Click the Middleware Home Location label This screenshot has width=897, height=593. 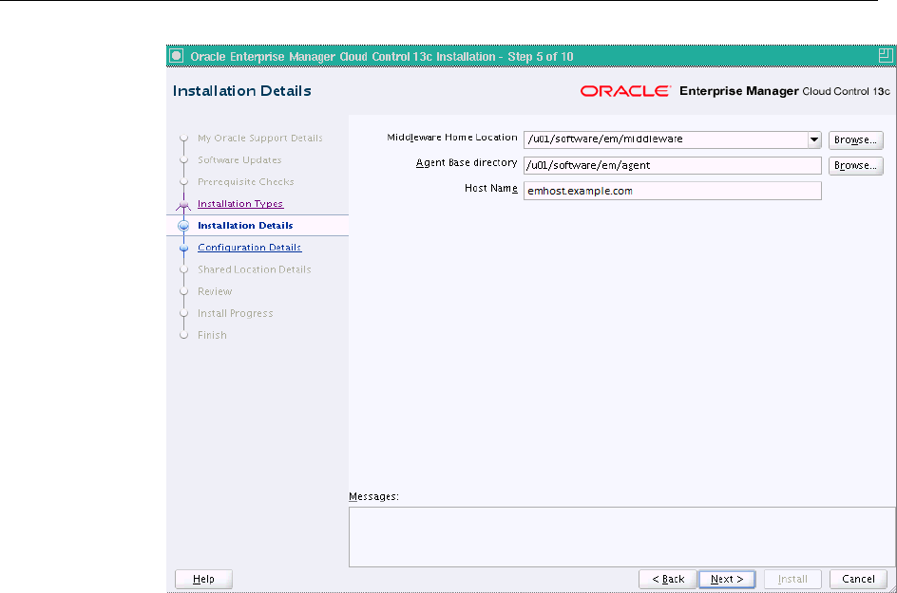pos(452,138)
